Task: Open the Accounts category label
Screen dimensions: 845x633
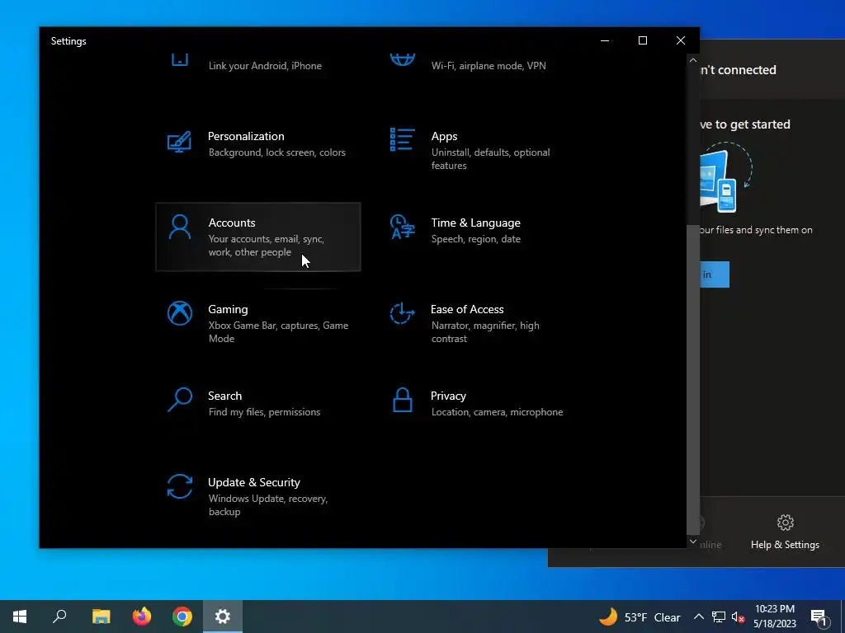Action: pos(232,223)
